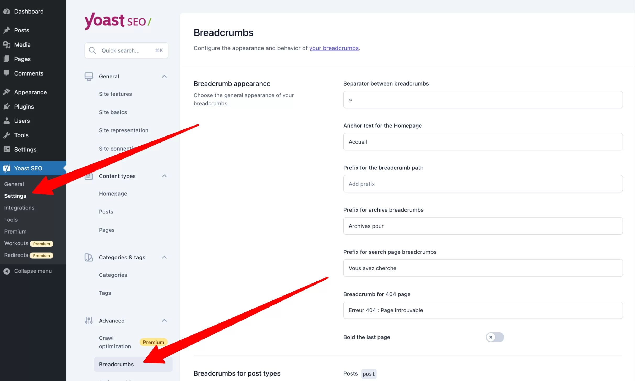Click the Appearance icon in sidebar

coord(7,92)
